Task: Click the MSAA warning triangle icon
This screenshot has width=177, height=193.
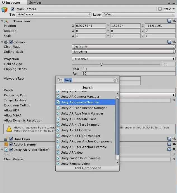Action: point(9,129)
